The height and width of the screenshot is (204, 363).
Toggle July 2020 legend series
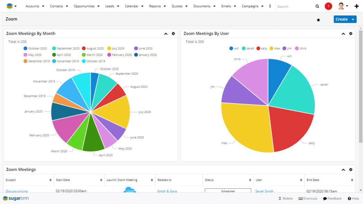click(x=116, y=48)
